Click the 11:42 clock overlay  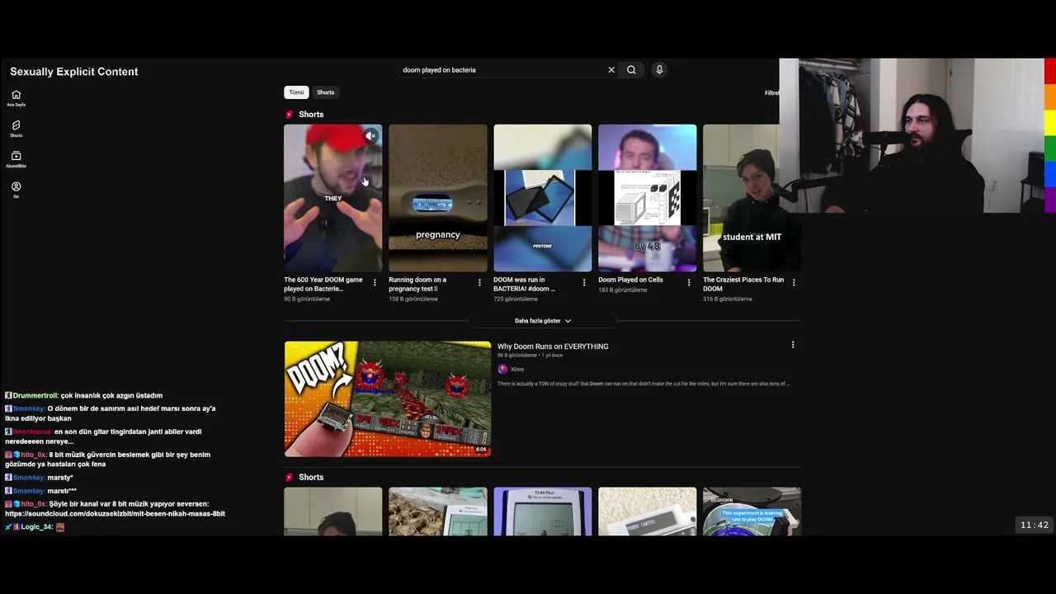(x=1035, y=525)
